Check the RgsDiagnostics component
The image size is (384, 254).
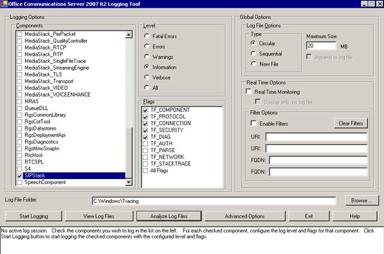[20, 142]
